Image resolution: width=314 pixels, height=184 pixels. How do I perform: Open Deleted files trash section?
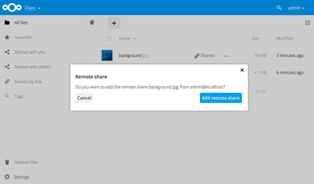coord(26,162)
